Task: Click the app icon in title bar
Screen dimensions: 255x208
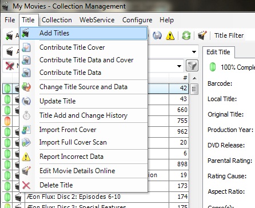Action: point(5,6)
